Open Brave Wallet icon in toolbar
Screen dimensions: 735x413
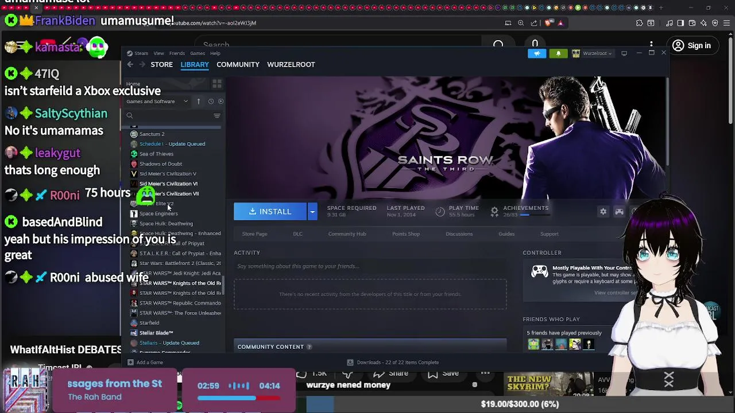pos(692,23)
